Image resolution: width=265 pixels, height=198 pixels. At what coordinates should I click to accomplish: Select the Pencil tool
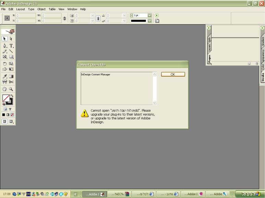[4, 51]
